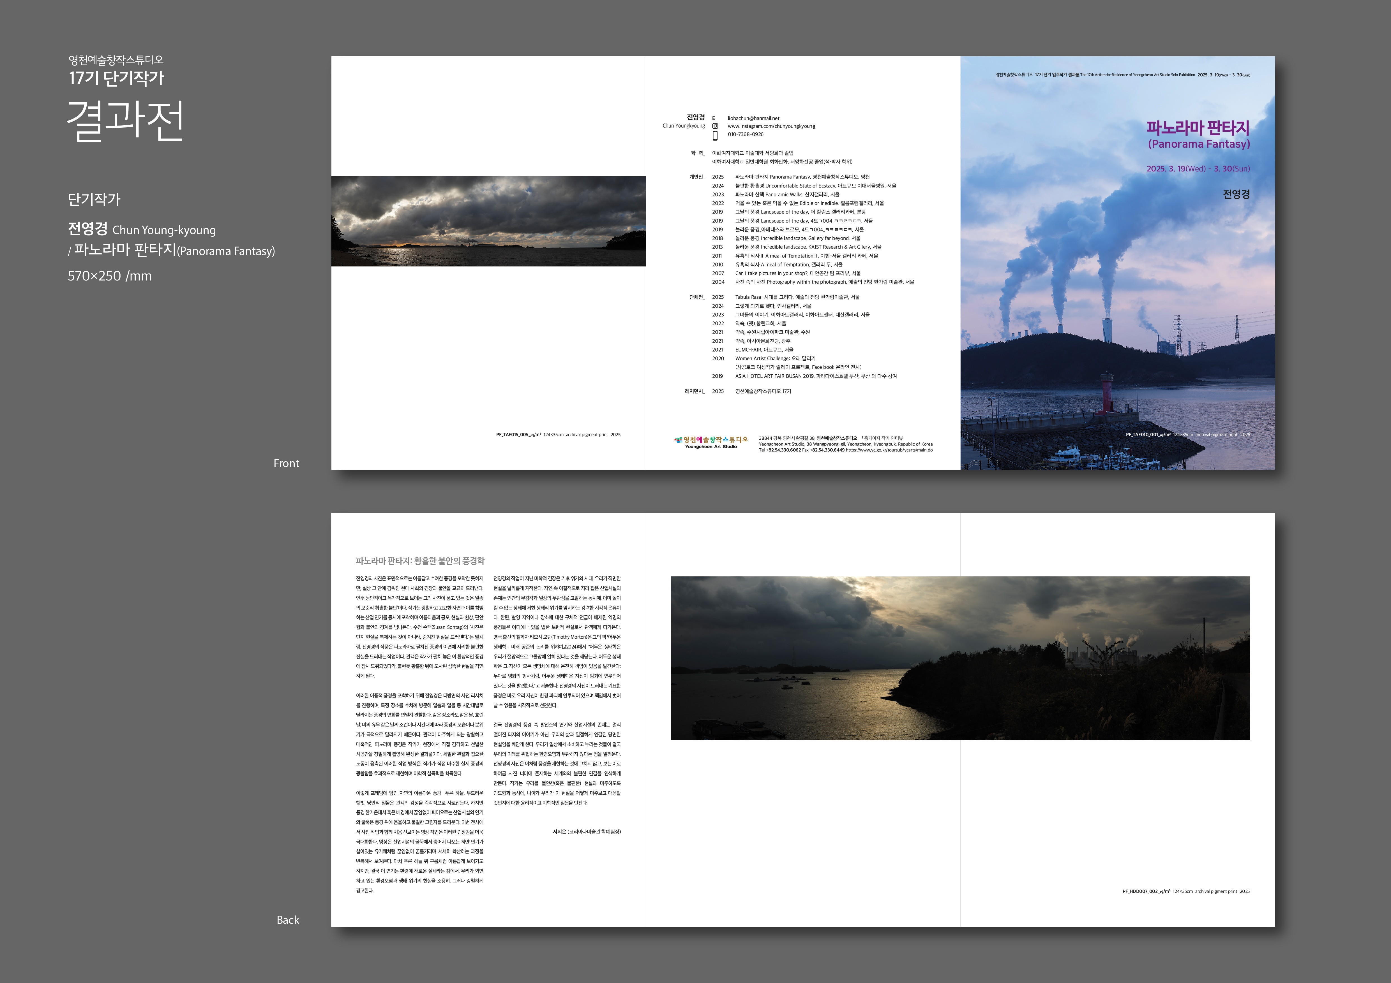This screenshot has width=1391, height=983.
Task: Click the email address liobachun@hanmail.net
Action: (x=753, y=119)
